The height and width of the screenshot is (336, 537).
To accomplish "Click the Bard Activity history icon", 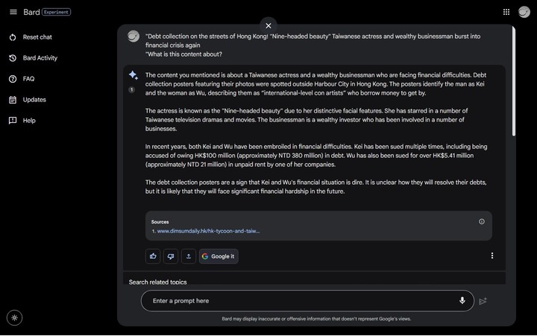I will point(13,58).
